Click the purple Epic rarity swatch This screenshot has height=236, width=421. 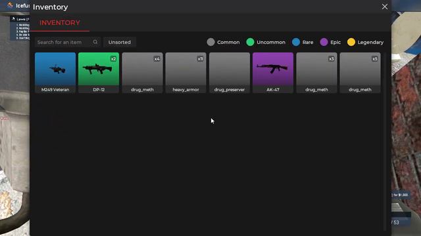pyautogui.click(x=324, y=42)
